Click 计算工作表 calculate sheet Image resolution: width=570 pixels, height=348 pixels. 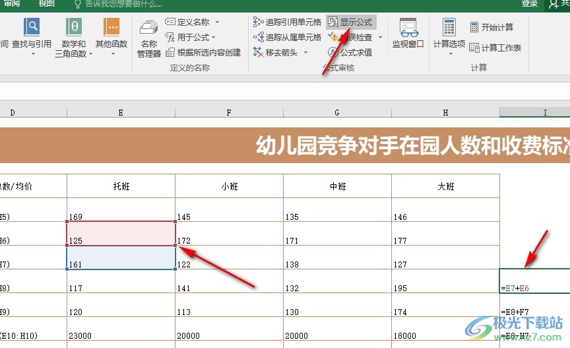pos(495,48)
